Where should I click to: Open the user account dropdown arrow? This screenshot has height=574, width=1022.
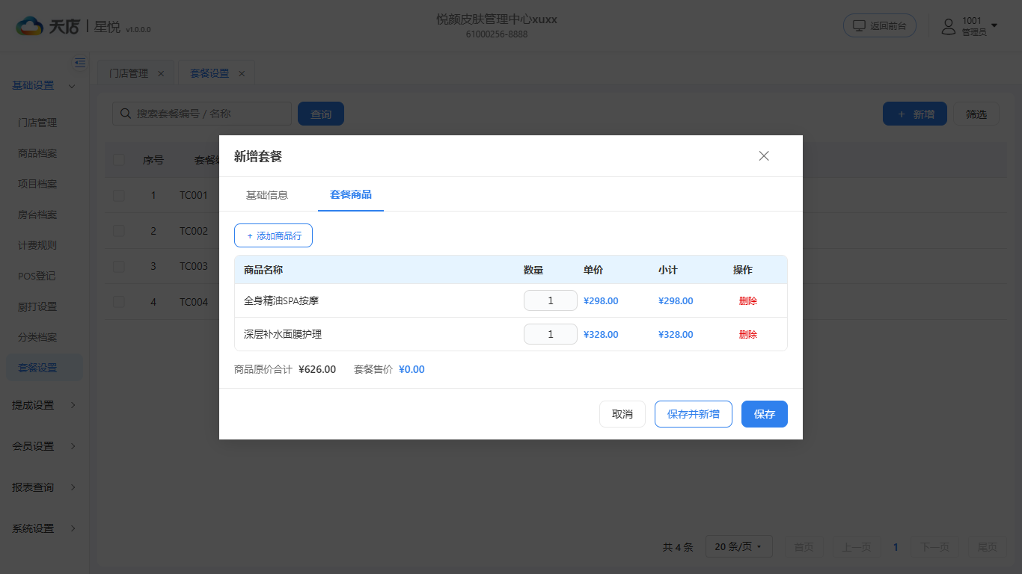994,26
